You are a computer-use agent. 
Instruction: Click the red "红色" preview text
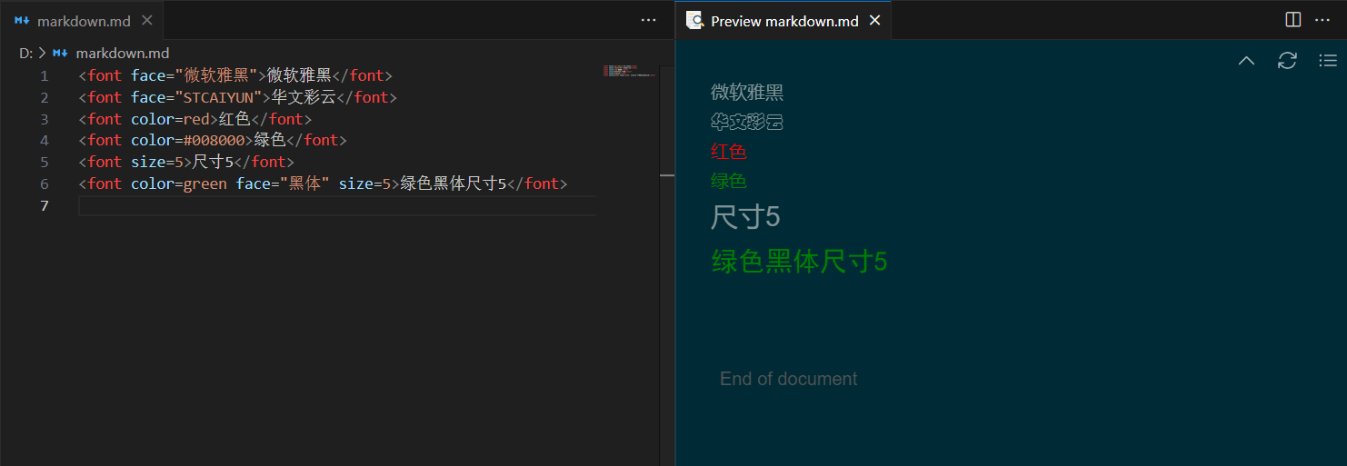[x=729, y=151]
